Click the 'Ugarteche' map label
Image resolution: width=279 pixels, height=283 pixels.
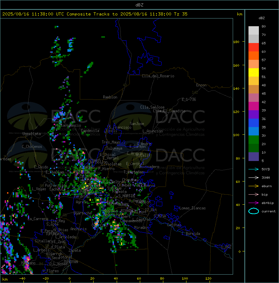point(83,213)
